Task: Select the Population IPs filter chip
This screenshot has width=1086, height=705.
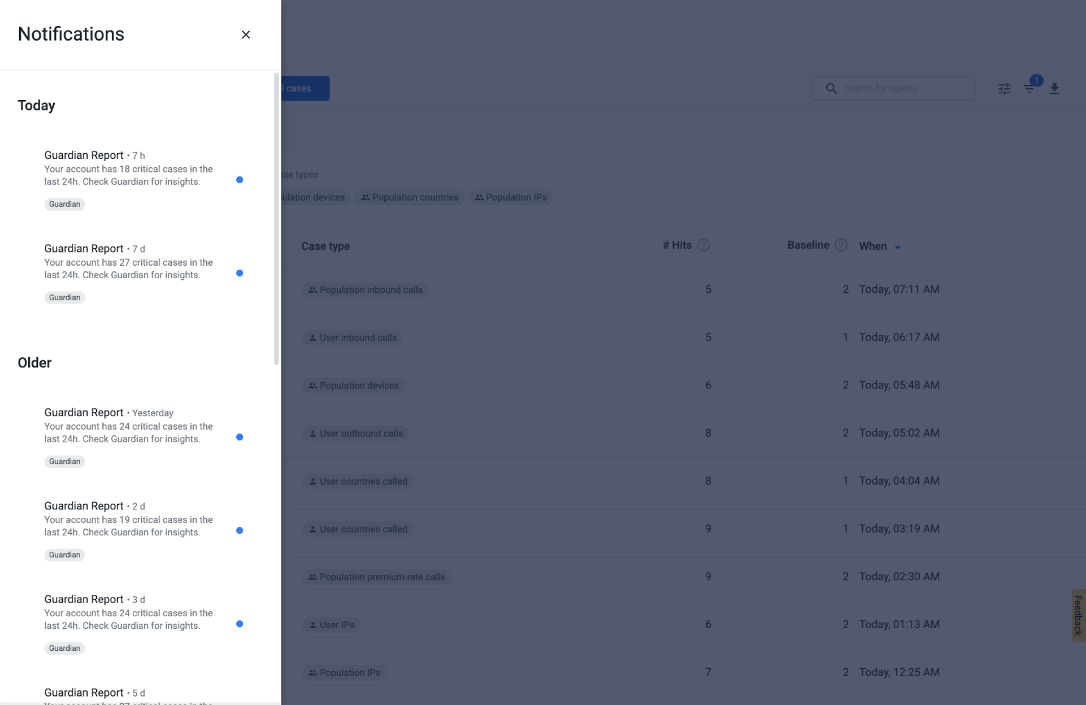Action: (511, 197)
